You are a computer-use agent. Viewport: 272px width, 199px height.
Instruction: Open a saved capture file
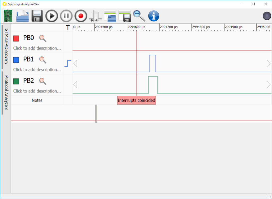point(22,16)
